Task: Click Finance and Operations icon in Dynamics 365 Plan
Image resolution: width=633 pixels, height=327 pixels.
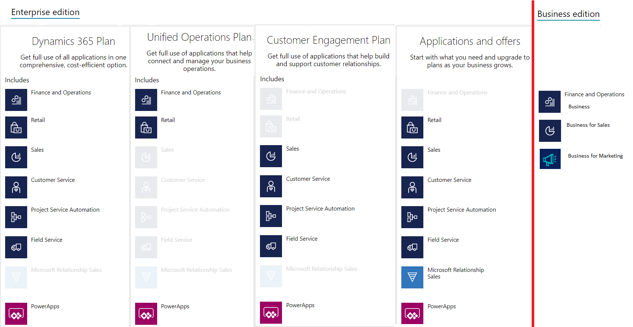Action: point(16,100)
